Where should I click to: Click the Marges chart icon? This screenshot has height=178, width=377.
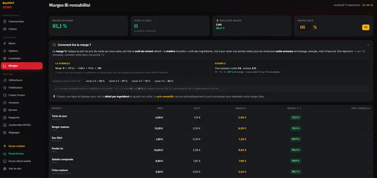5,66
